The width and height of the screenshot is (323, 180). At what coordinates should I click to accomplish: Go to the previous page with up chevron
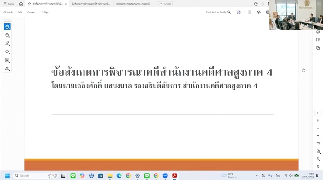point(318,128)
